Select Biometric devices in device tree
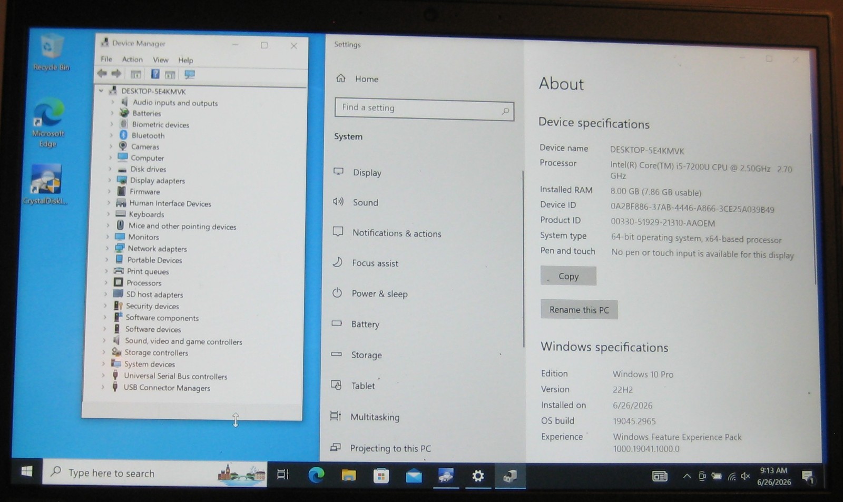Image resolution: width=843 pixels, height=502 pixels. (x=161, y=124)
